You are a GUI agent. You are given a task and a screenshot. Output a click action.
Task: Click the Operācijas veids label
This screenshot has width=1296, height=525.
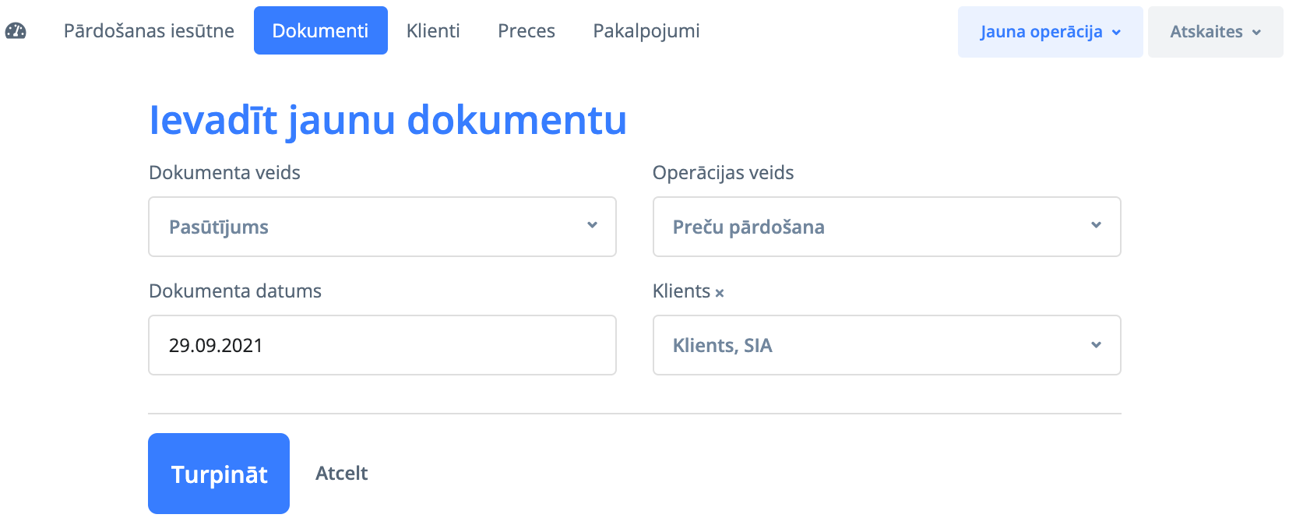(x=723, y=173)
